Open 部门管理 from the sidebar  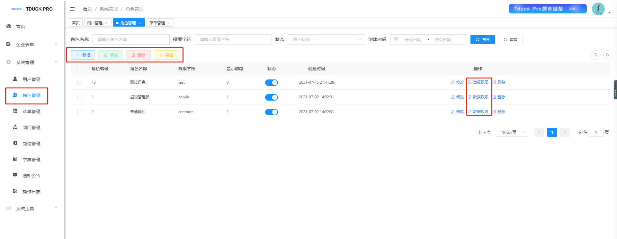[31, 128]
